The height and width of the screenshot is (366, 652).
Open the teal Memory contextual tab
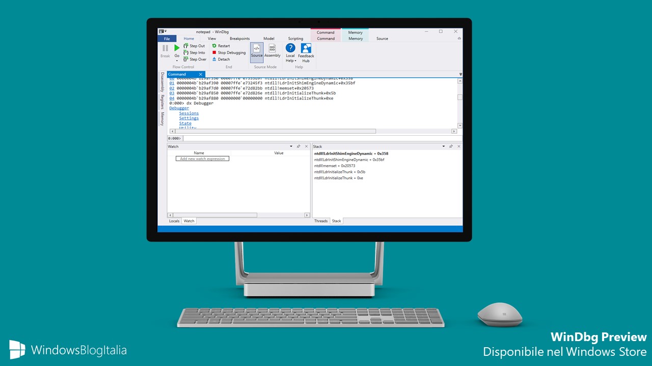[x=356, y=39]
